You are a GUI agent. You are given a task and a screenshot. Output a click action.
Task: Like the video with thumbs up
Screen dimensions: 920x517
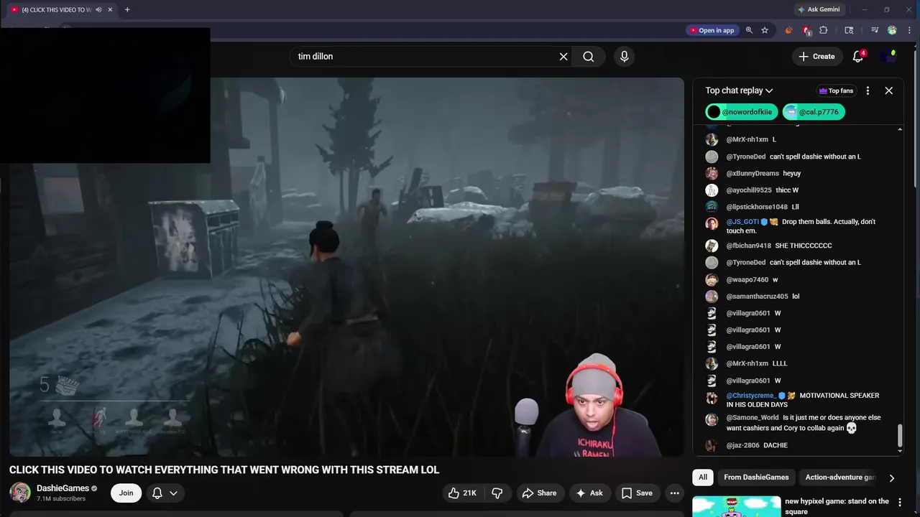click(x=463, y=493)
